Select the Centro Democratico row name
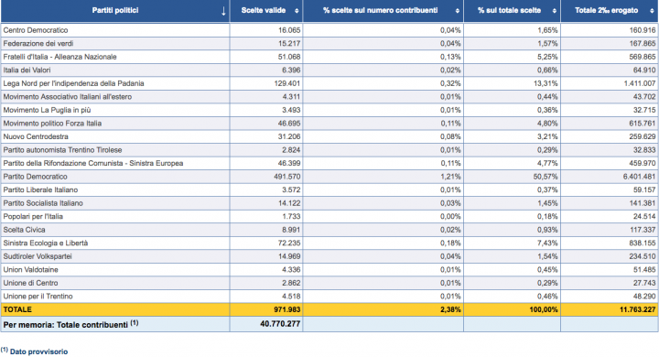This screenshot has width=659, height=357. [36, 30]
